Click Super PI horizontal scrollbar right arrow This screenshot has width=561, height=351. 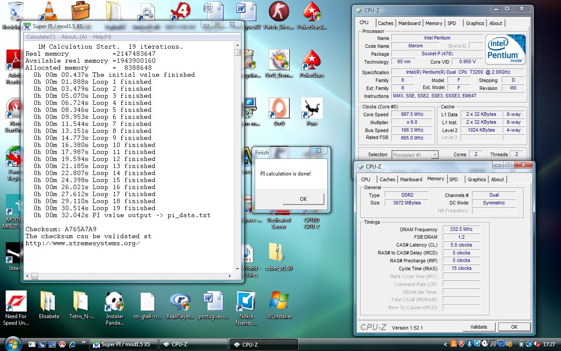tap(231, 276)
